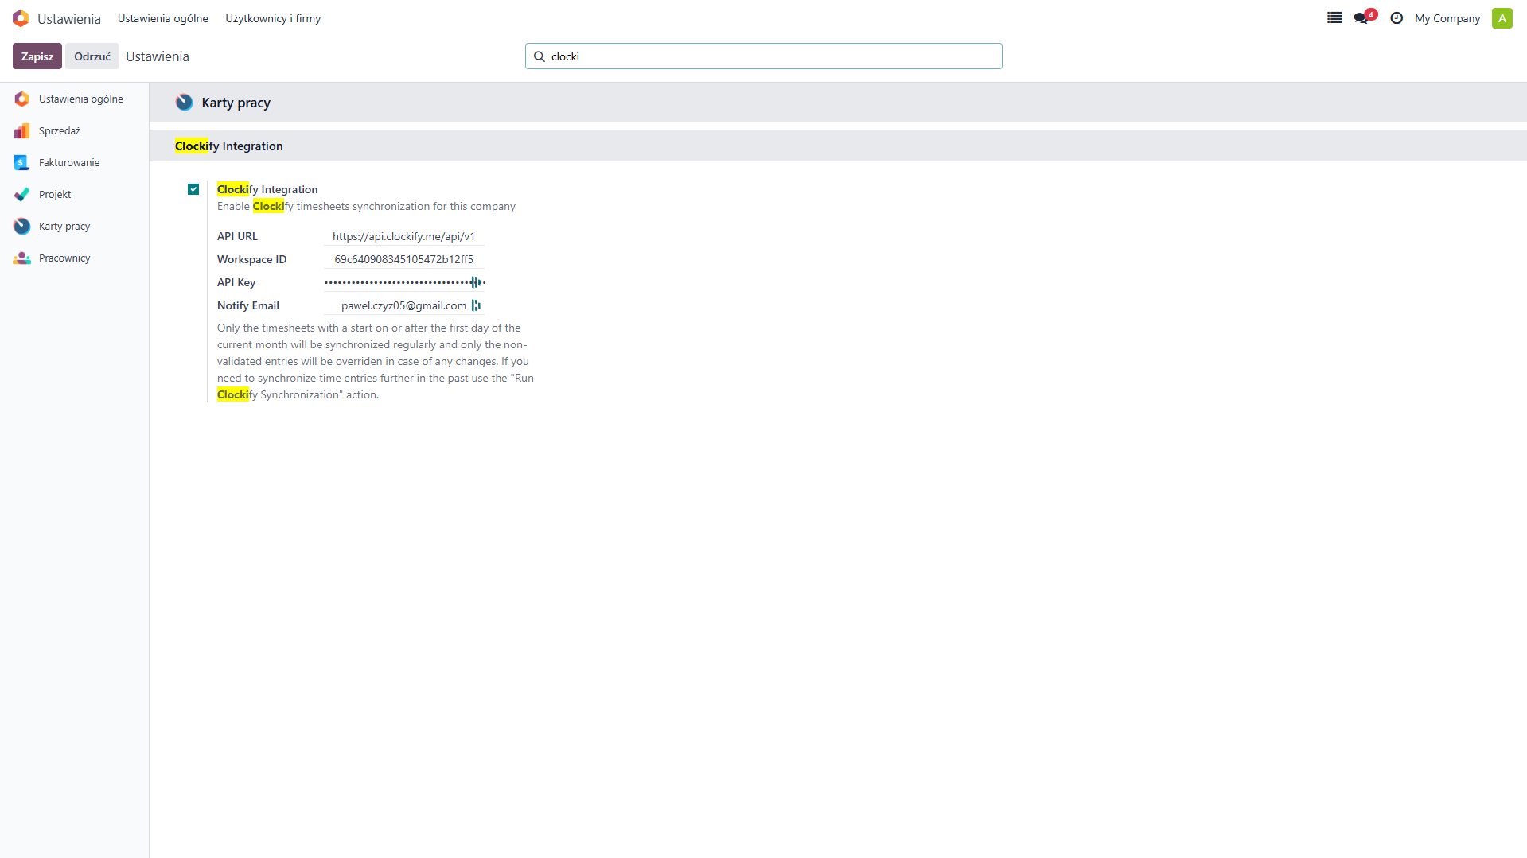Click the Zapisz button

(x=37, y=56)
